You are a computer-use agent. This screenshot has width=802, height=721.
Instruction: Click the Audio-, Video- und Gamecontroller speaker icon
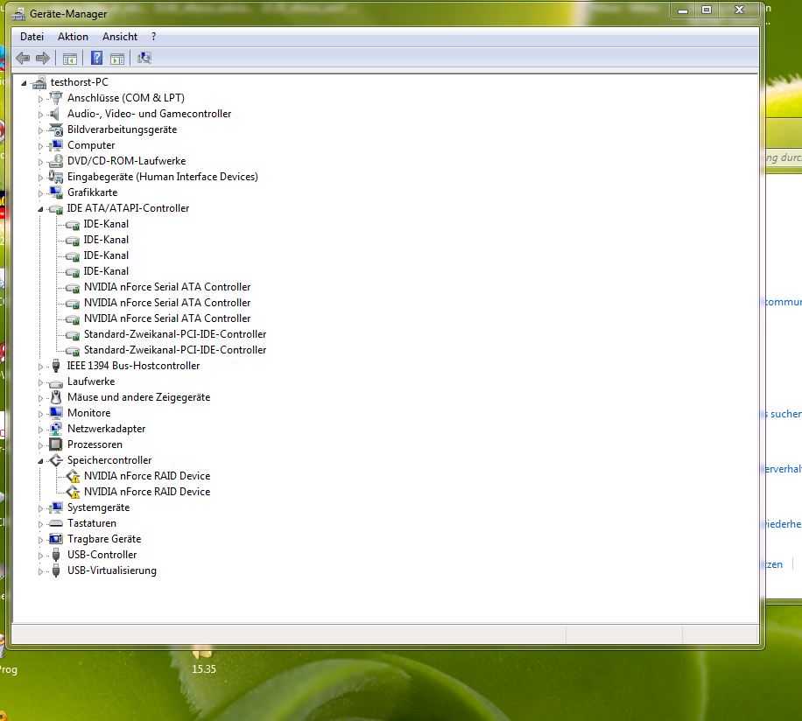click(55, 114)
